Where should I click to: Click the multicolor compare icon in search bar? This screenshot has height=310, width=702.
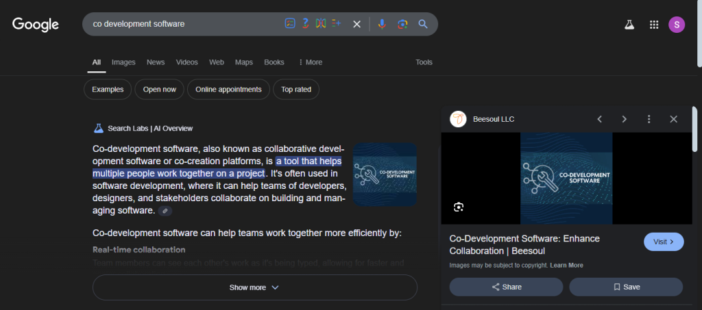tap(321, 24)
